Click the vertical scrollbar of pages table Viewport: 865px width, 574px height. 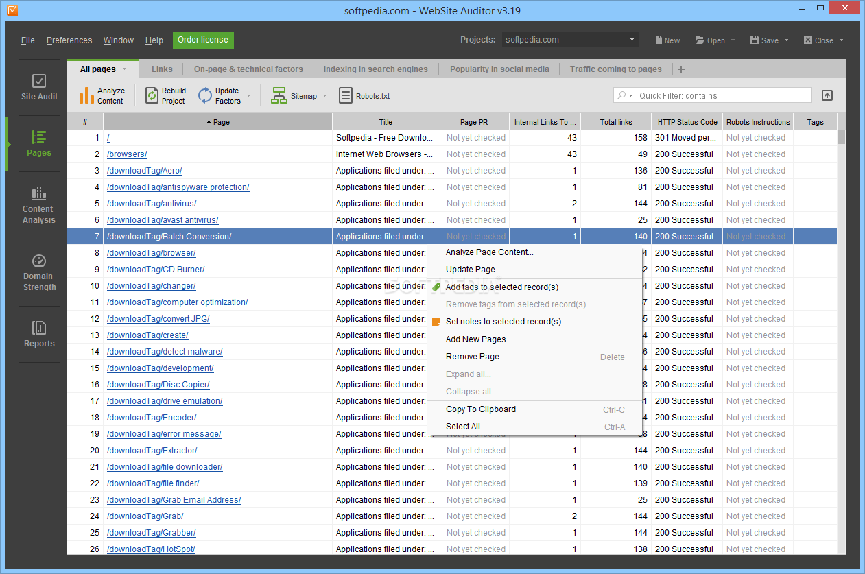tap(841, 342)
